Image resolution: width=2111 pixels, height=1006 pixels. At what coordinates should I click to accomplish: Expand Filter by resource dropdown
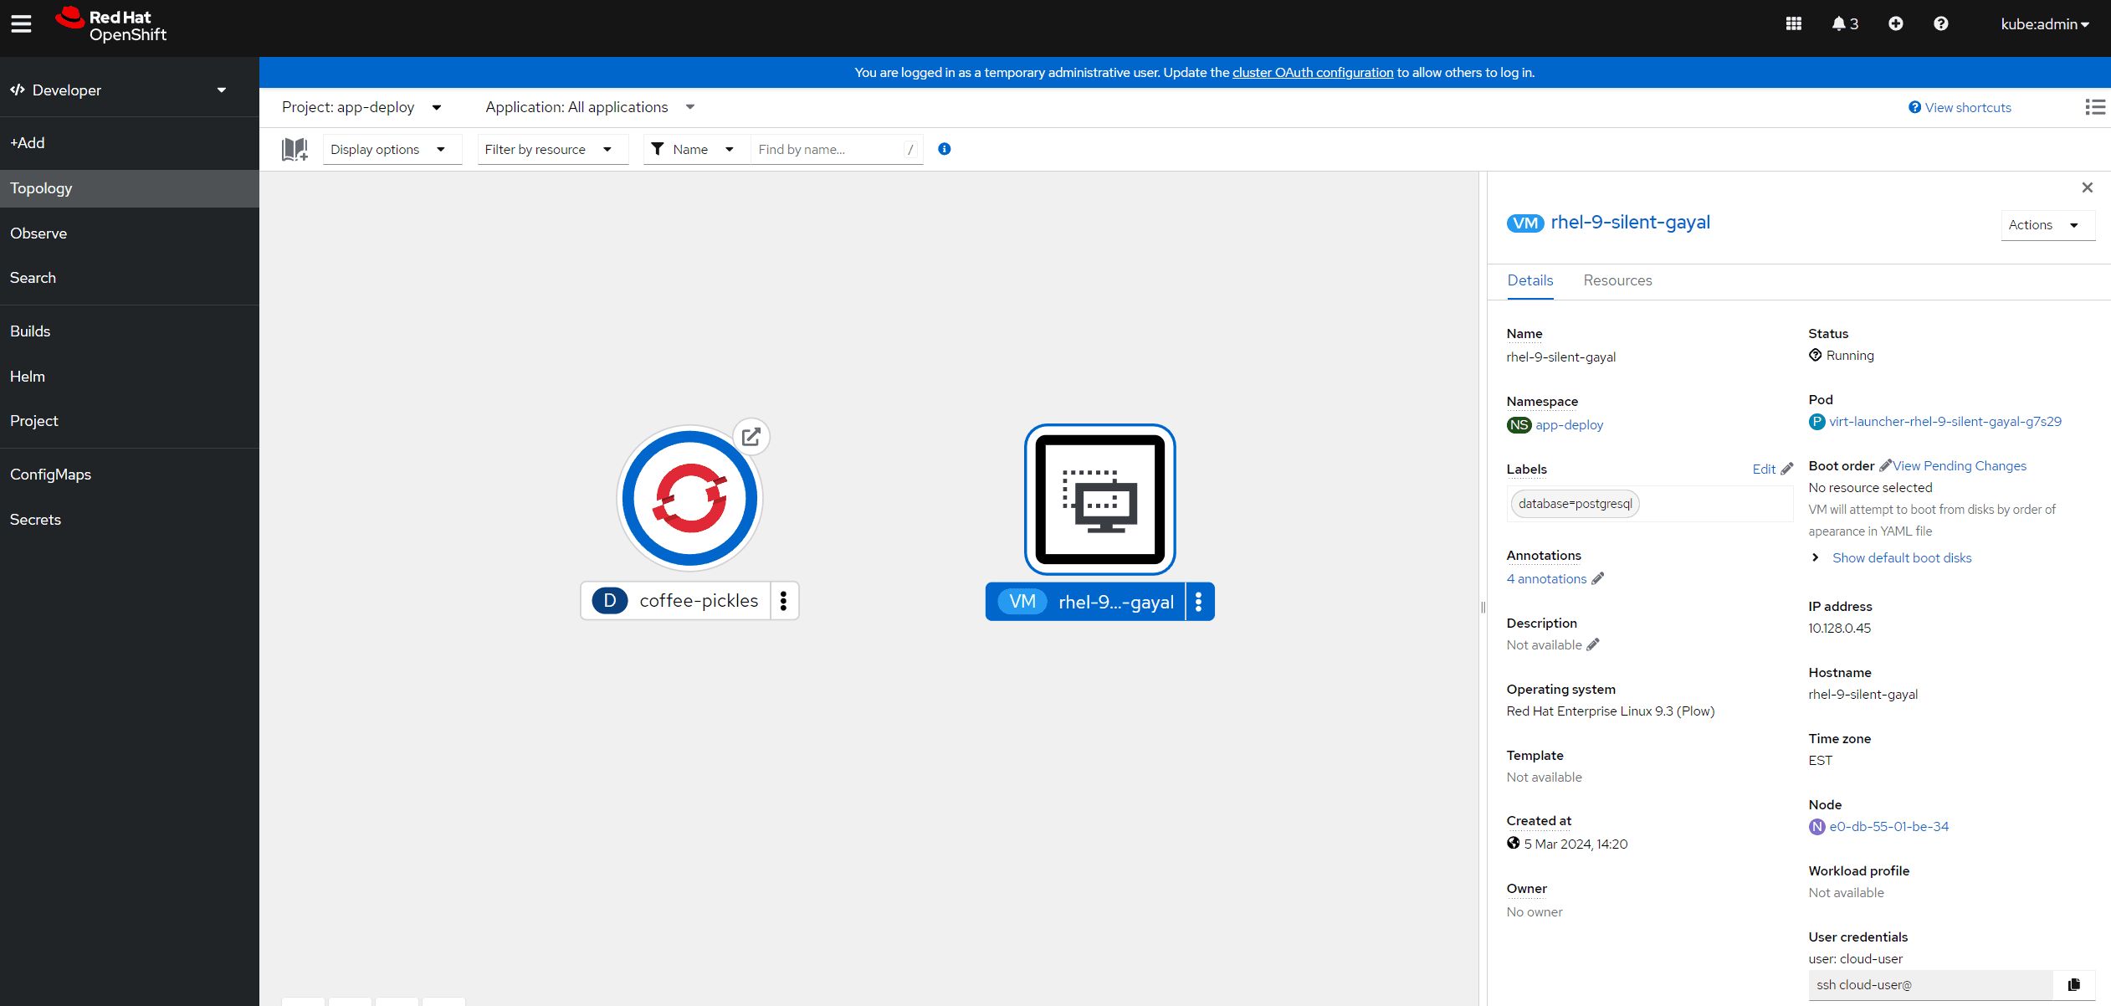(552, 149)
